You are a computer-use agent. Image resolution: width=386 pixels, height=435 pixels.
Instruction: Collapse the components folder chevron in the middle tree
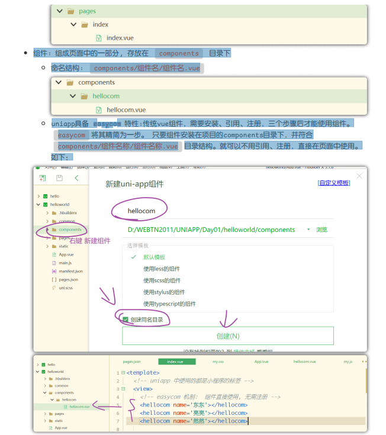pyautogui.click(x=59, y=82)
